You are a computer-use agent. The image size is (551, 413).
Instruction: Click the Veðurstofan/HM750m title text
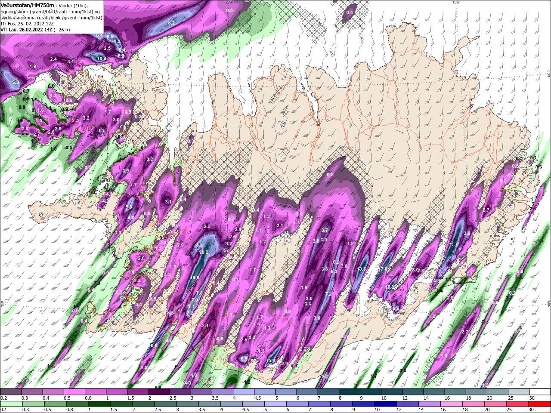coord(28,5)
